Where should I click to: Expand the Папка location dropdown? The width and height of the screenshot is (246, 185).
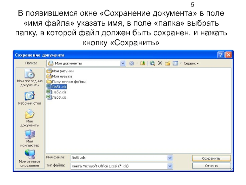pyautogui.click(x=123, y=64)
